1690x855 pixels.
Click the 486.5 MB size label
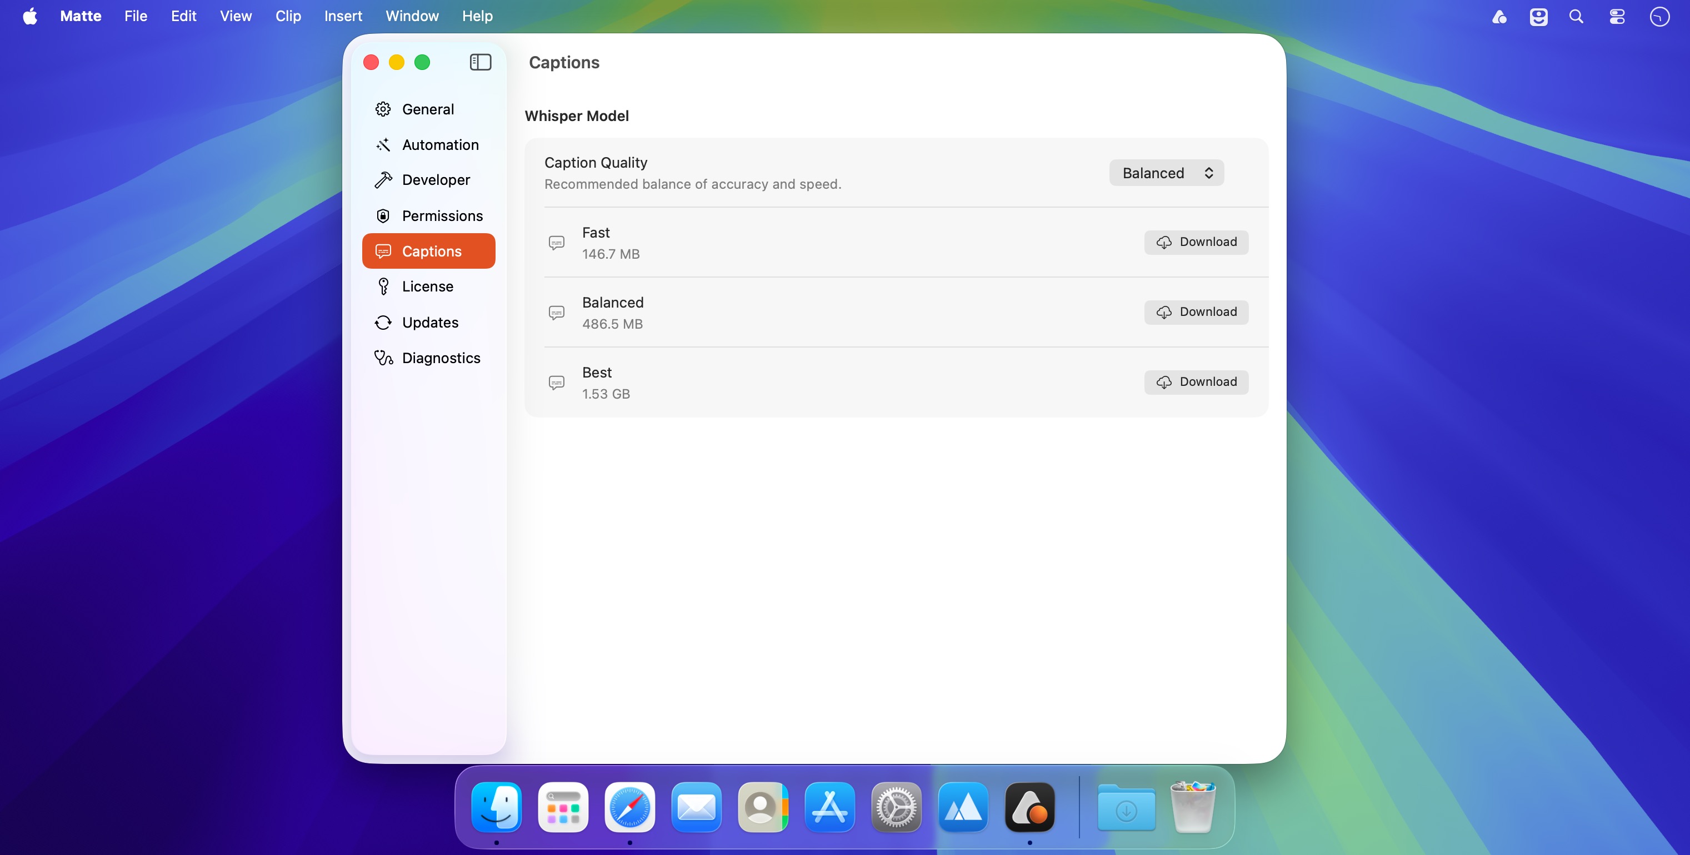612,324
